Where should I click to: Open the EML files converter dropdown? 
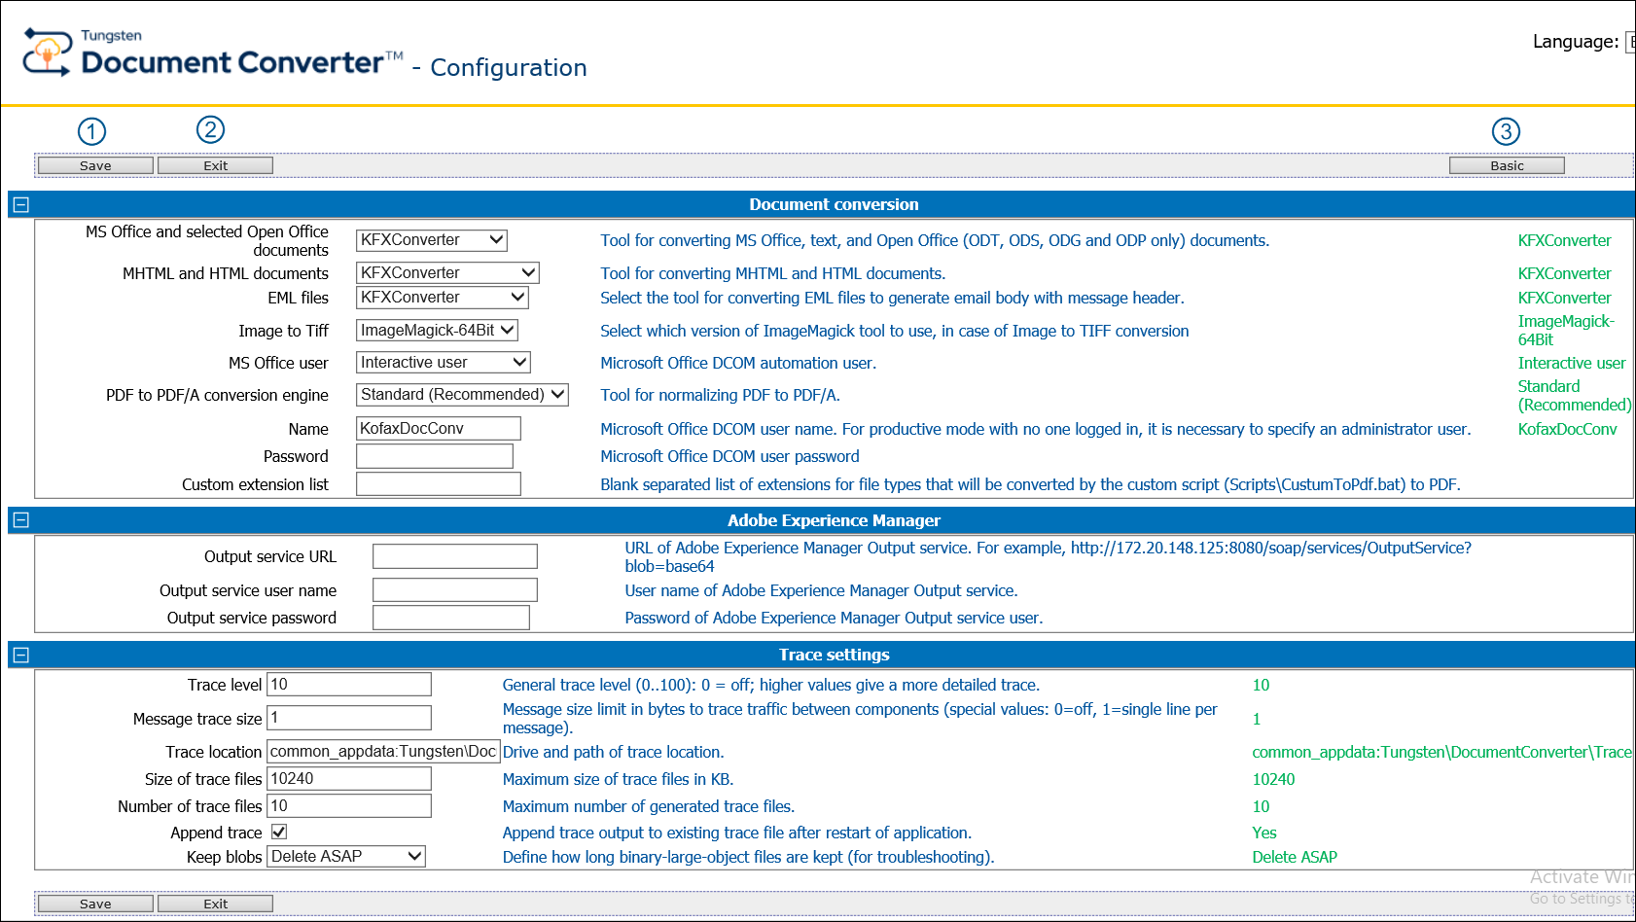tap(442, 298)
